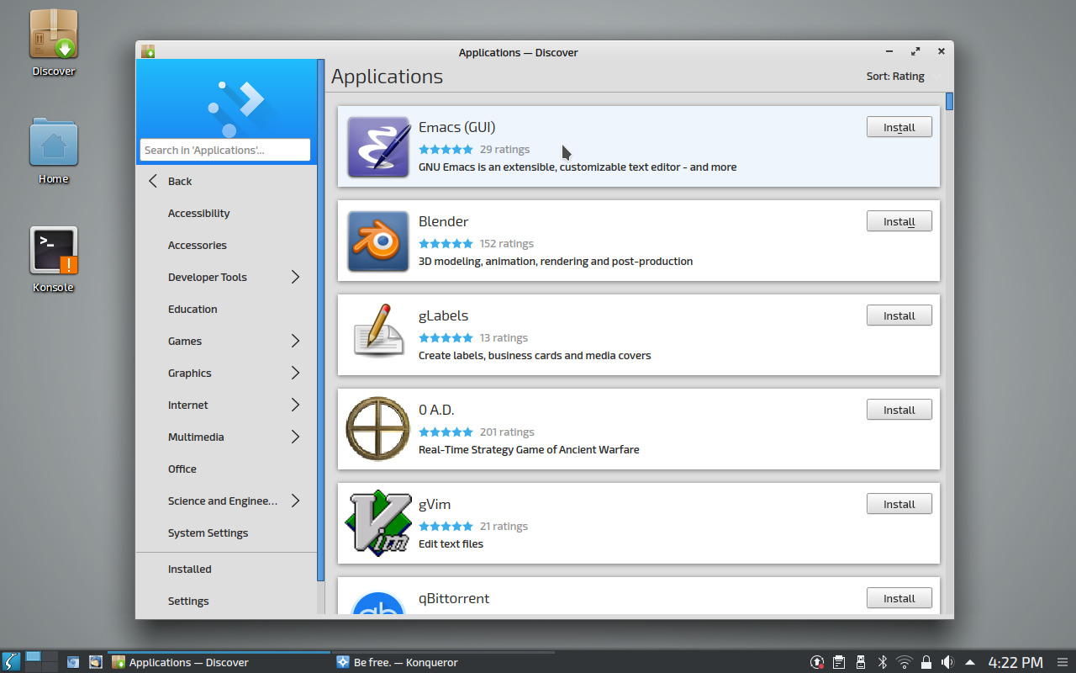The height and width of the screenshot is (673, 1076).
Task: Open the volume control icon
Action: (948, 662)
